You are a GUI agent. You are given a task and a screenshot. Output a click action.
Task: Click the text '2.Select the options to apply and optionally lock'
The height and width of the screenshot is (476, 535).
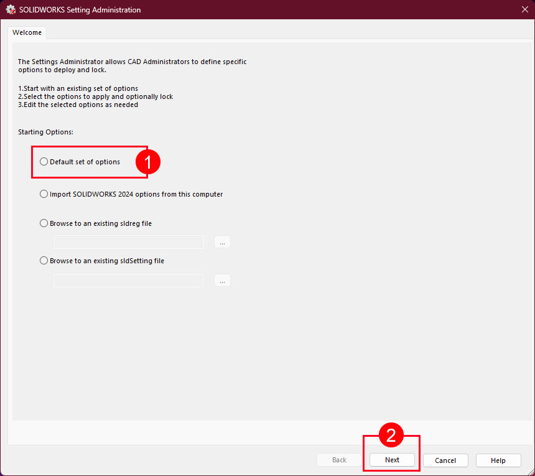click(96, 96)
